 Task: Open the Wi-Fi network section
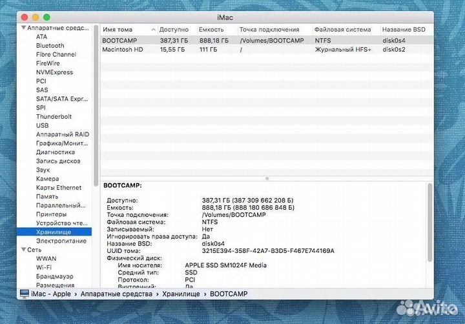pyautogui.click(x=44, y=268)
